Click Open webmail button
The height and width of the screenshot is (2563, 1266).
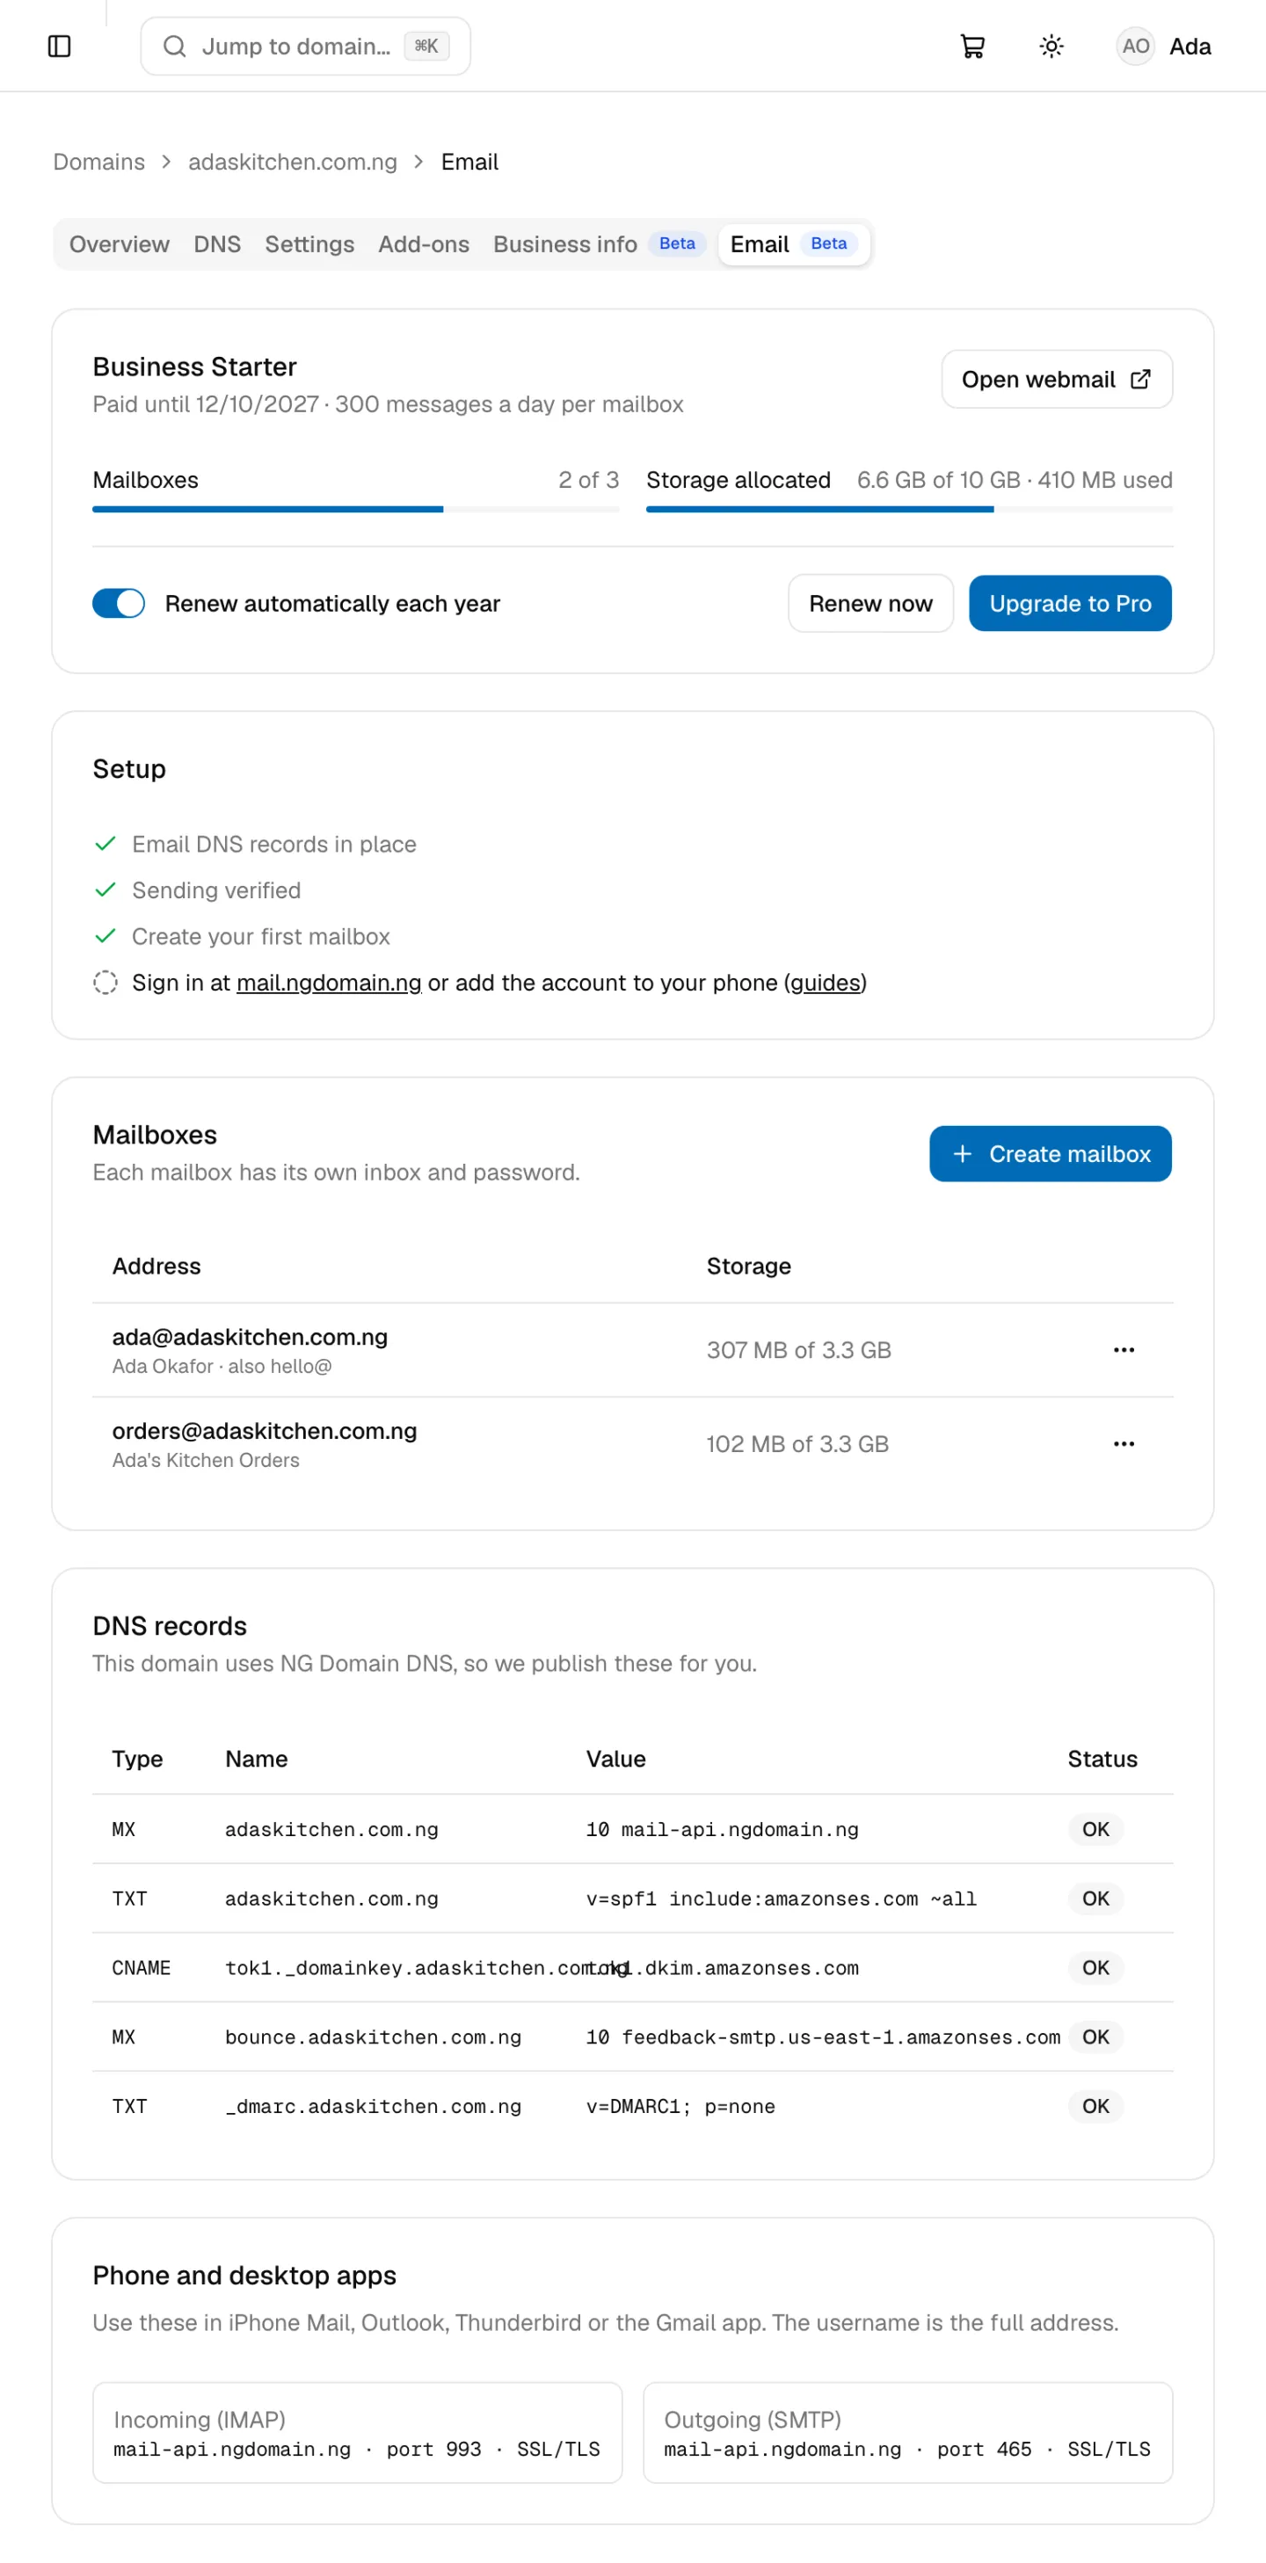tap(1056, 379)
